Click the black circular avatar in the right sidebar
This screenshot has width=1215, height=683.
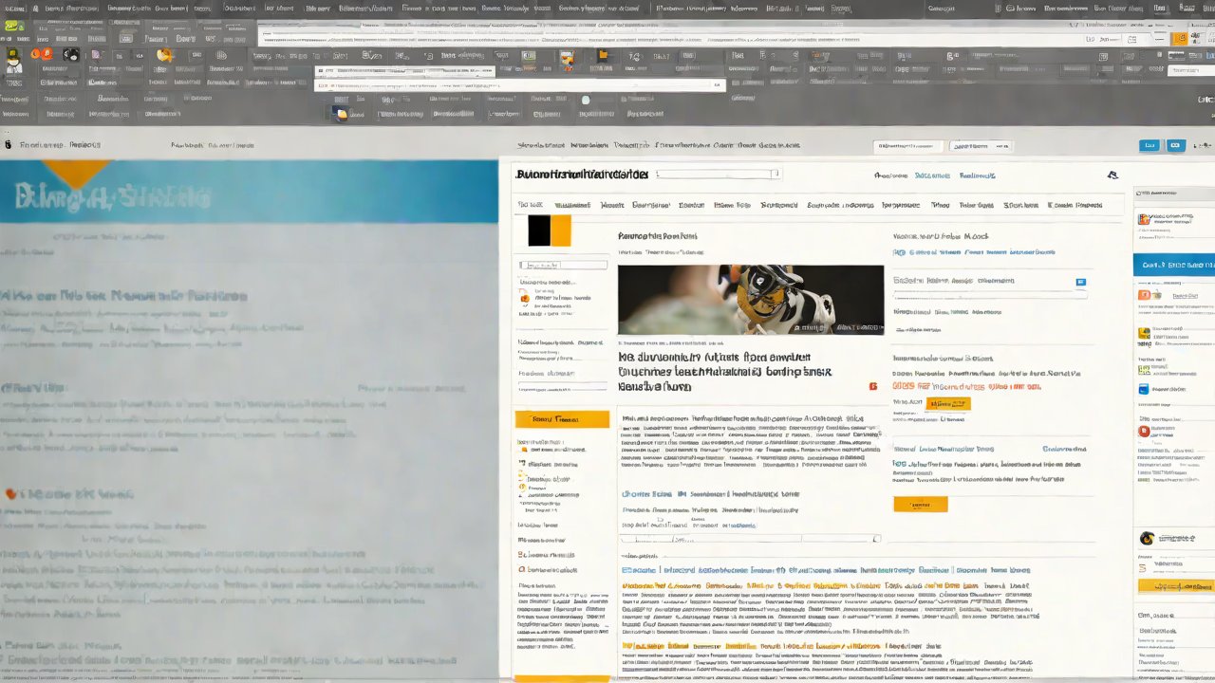coord(1146,538)
